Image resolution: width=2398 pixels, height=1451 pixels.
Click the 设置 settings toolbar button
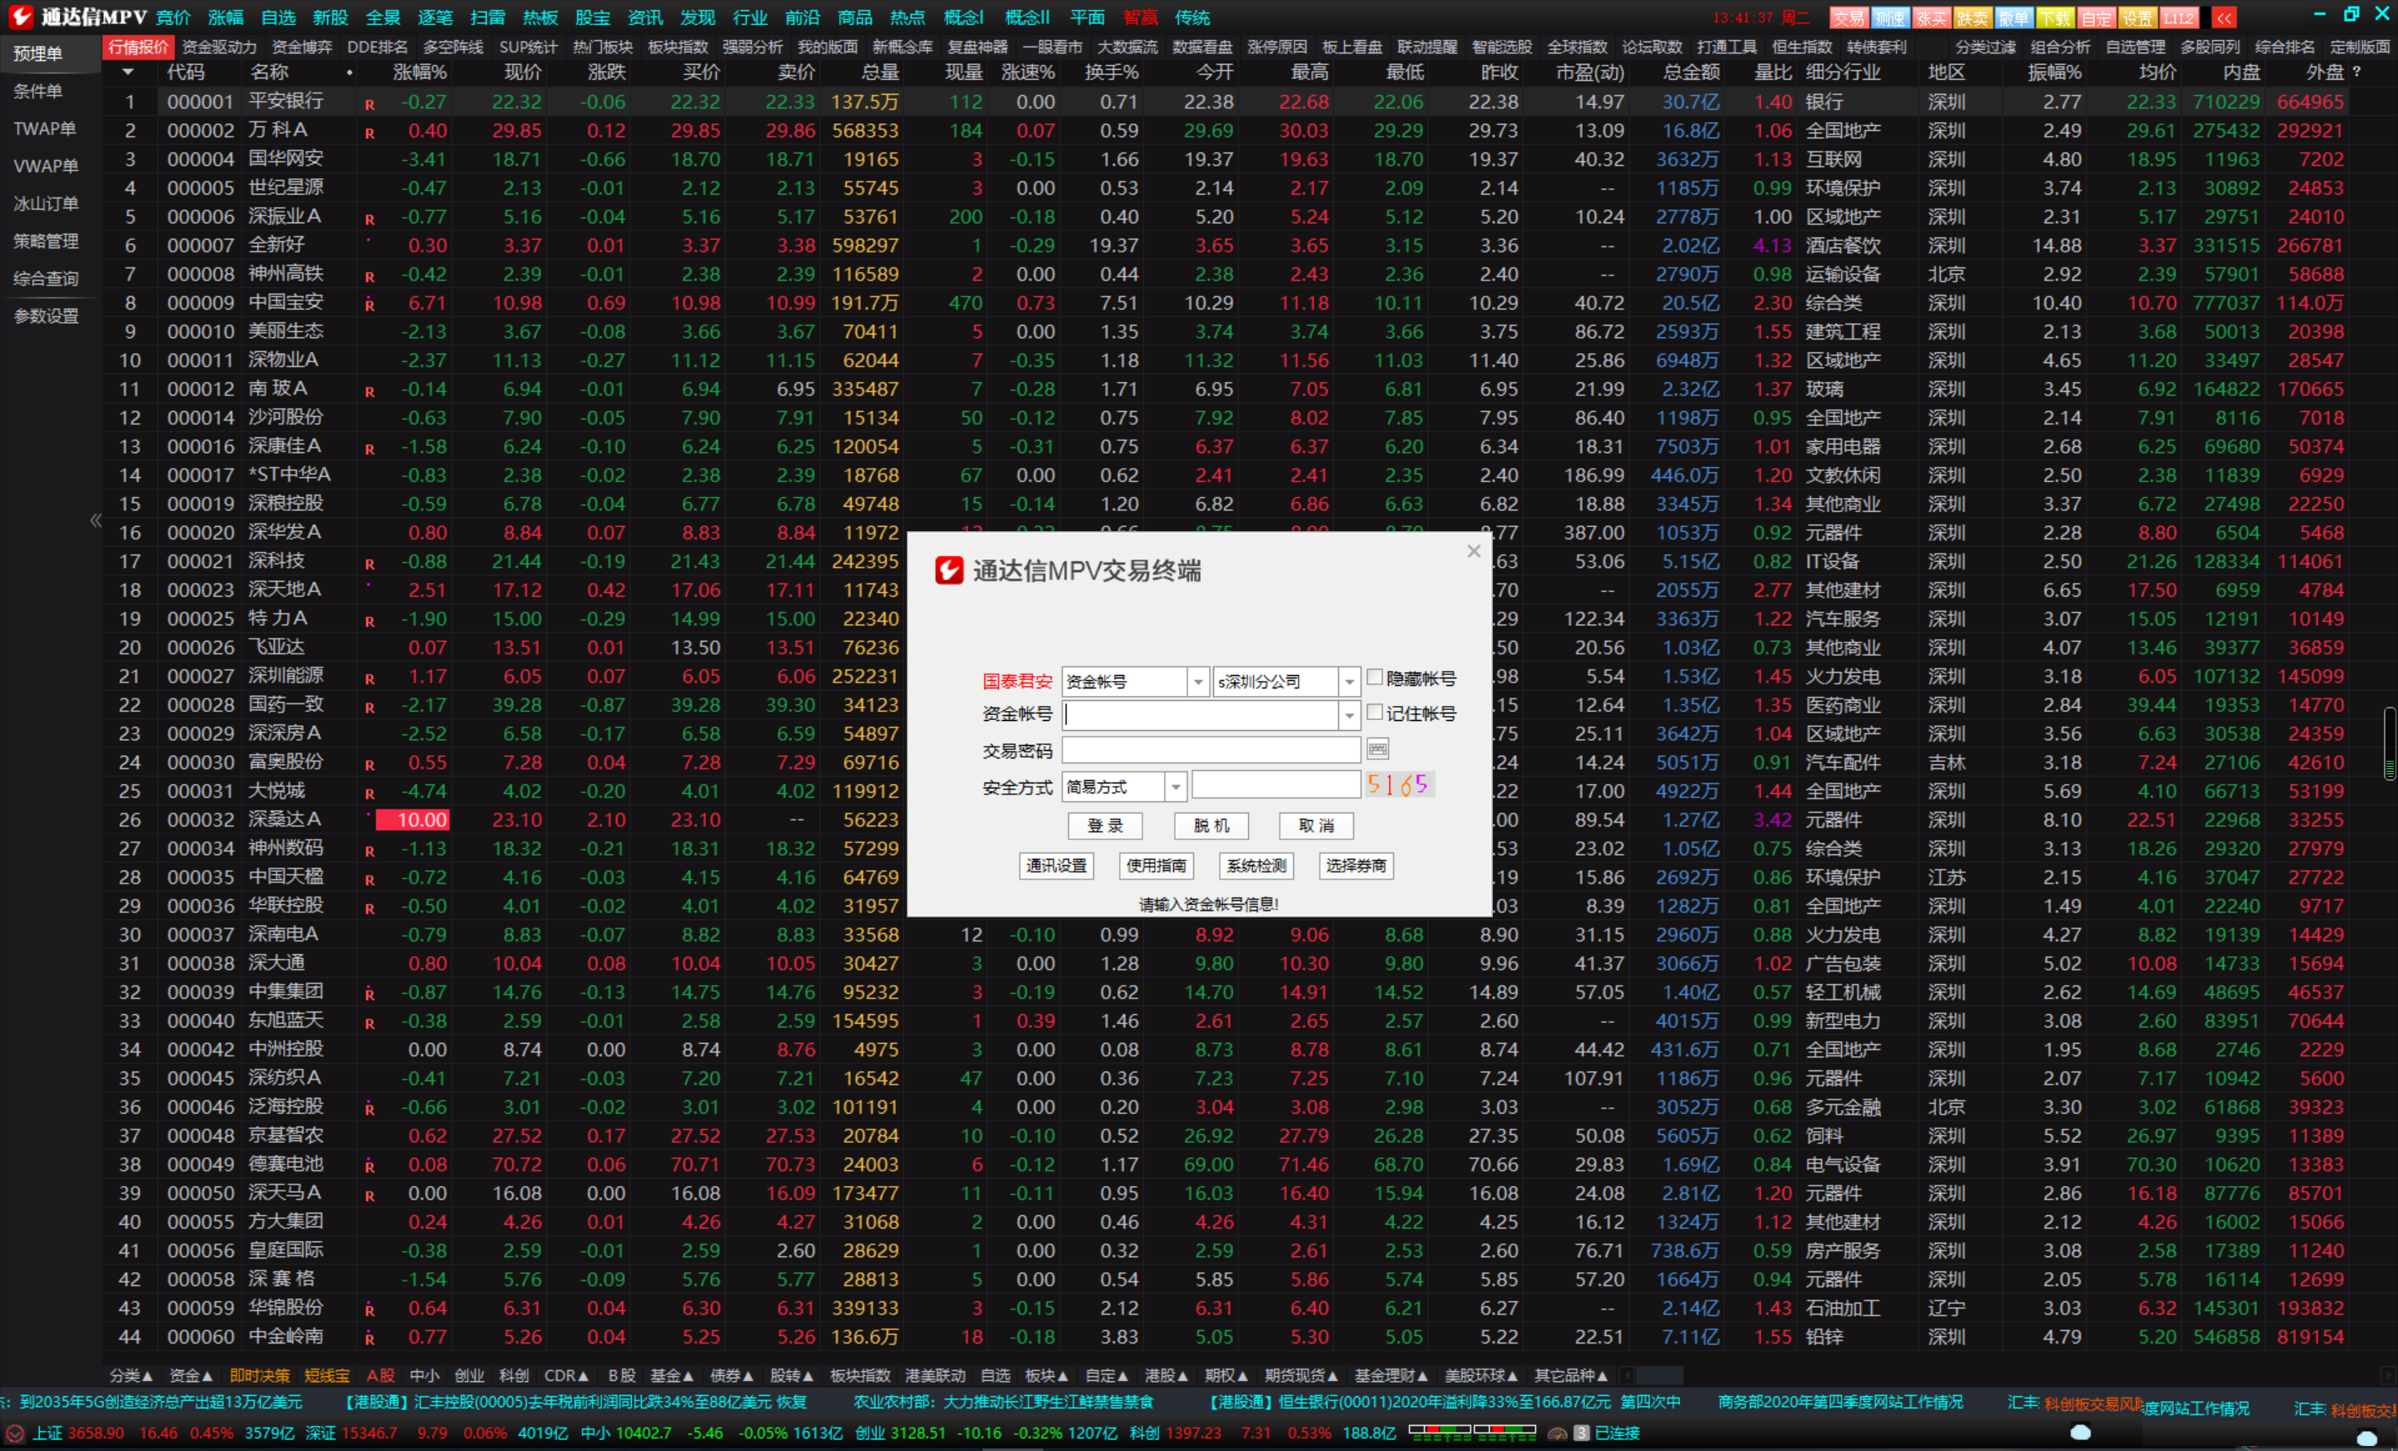click(2137, 17)
